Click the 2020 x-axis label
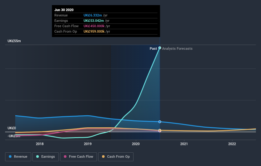This screenshot has height=166, width=261. [136, 144]
